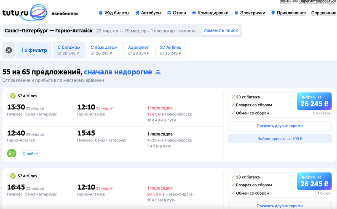Click the search dates 22 мар — 29 мар
The height and width of the screenshot is (209, 337).
point(121,31)
